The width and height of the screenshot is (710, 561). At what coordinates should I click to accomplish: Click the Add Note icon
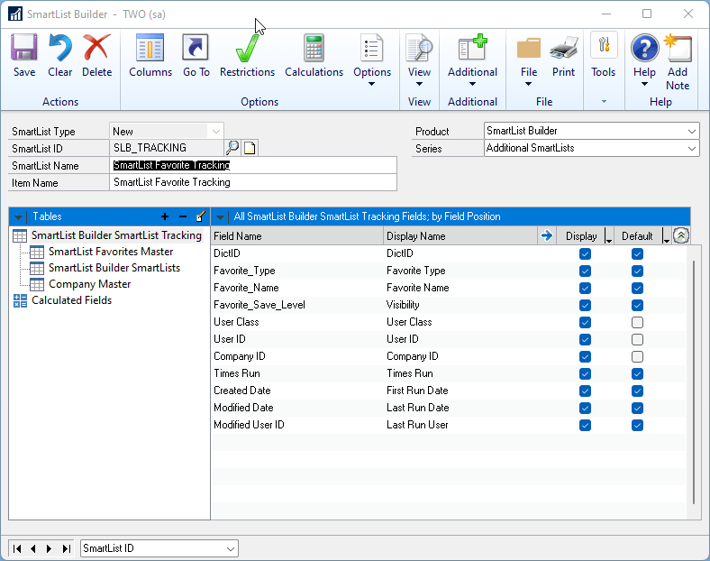pos(678,48)
